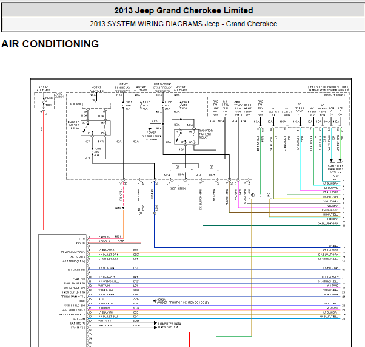Click the 'L24' circuit code
Viewport: 365px width, 347px height.
[x=136, y=286]
